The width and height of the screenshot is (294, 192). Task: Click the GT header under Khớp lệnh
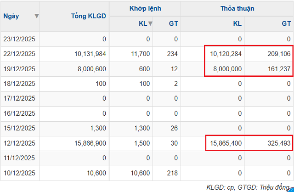pyautogui.click(x=173, y=24)
